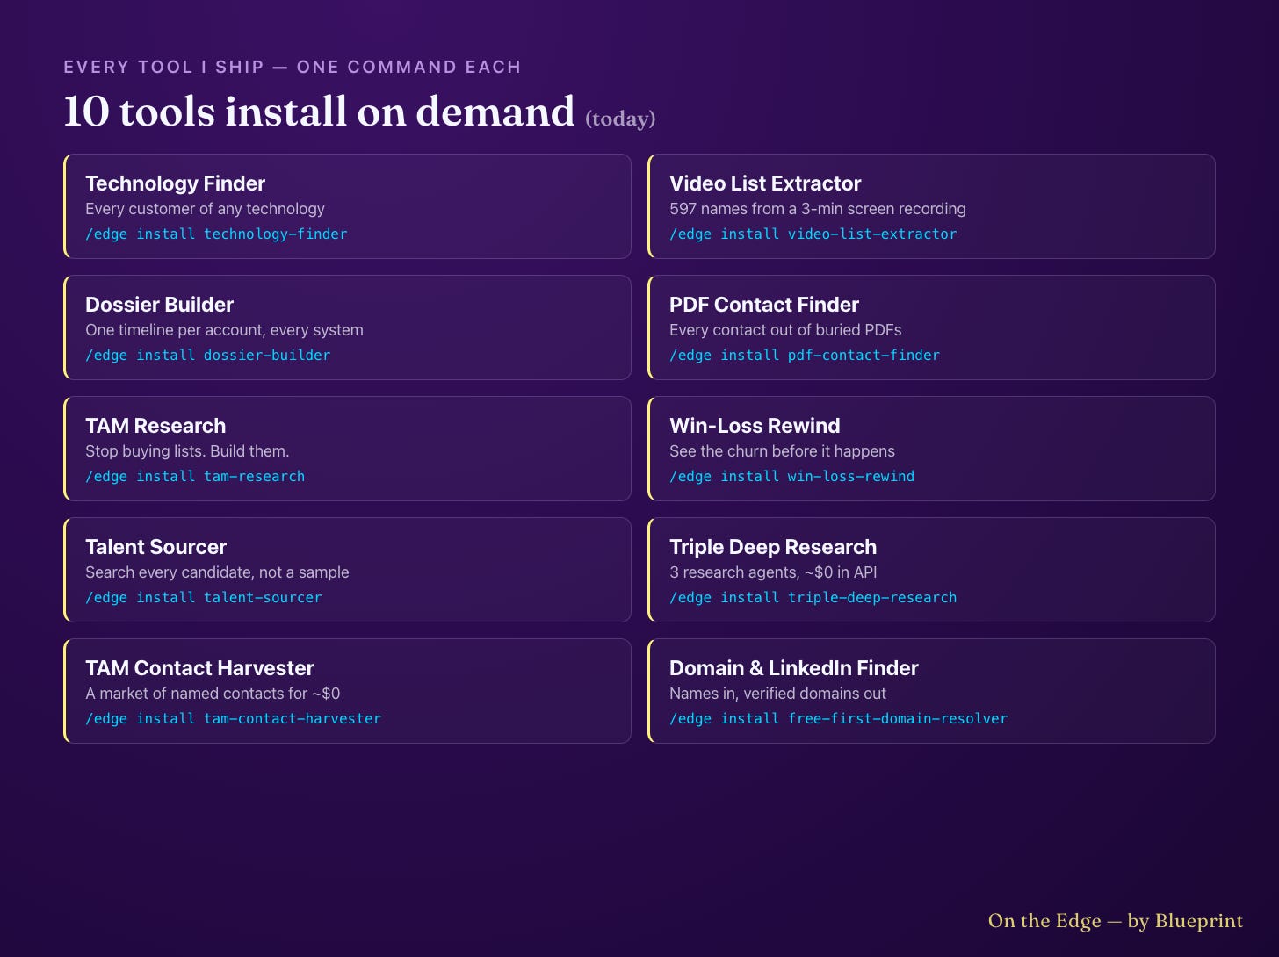Click the "(today)" label beside the headline
This screenshot has height=957, width=1279.
[x=620, y=119]
